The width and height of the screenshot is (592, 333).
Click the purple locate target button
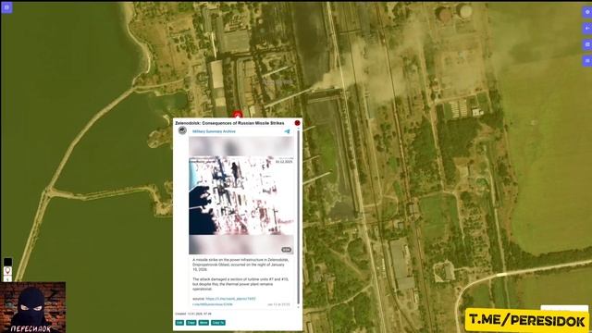(x=587, y=12)
